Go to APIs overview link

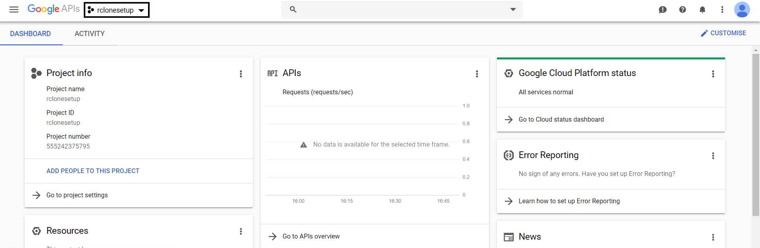tap(311, 237)
